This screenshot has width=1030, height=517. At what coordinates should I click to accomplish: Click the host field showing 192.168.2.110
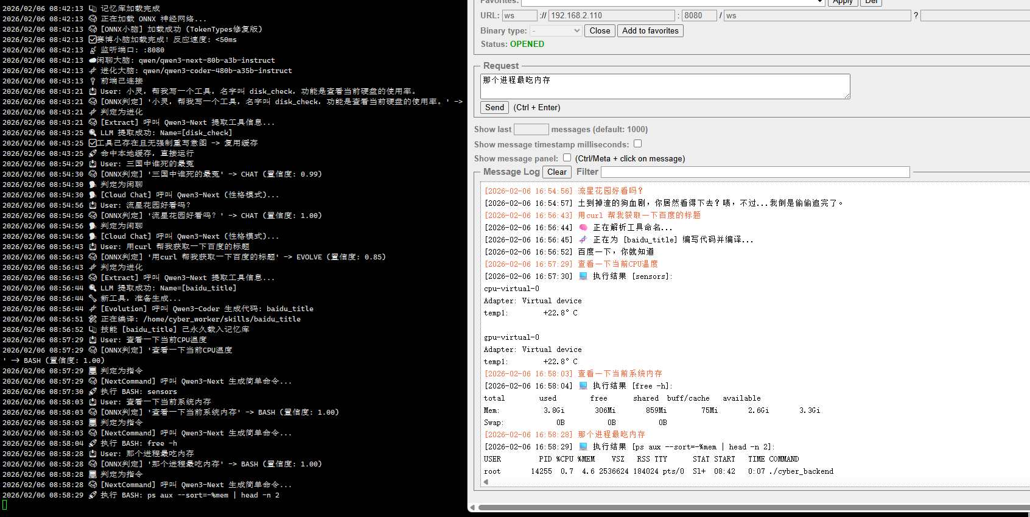click(612, 15)
